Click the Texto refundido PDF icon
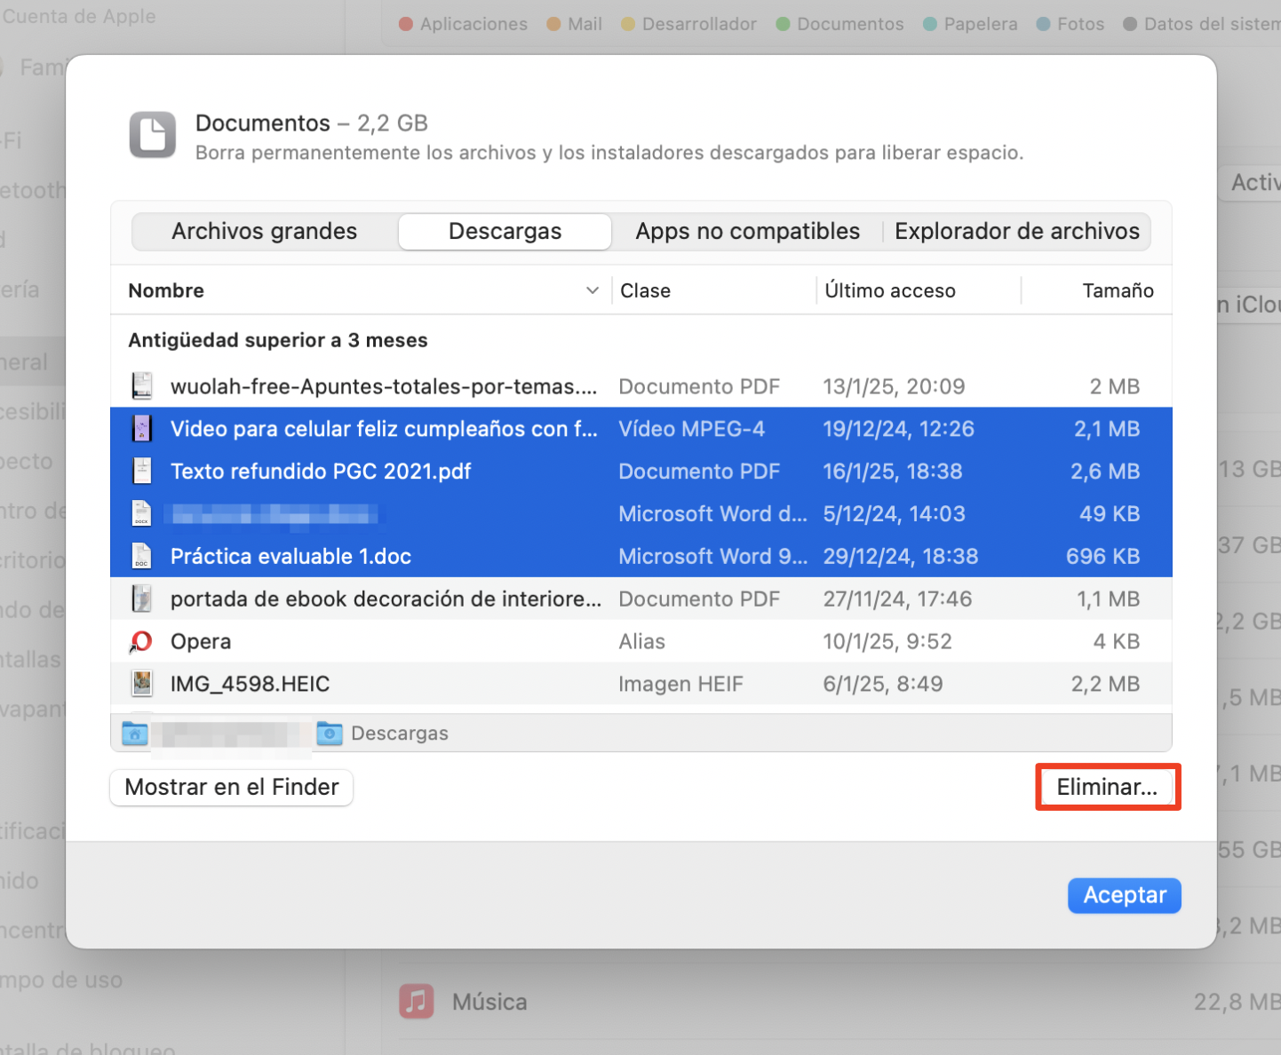This screenshot has width=1281, height=1055. [141, 472]
